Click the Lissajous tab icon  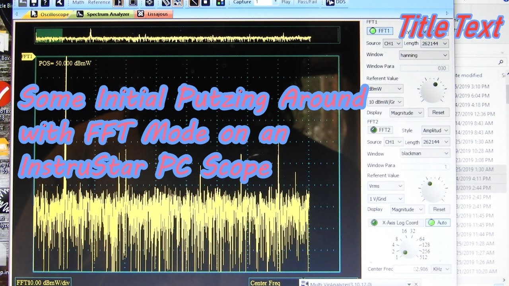[140, 14]
